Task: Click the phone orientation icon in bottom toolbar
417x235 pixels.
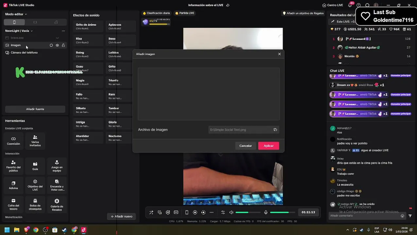Action: [187, 212]
